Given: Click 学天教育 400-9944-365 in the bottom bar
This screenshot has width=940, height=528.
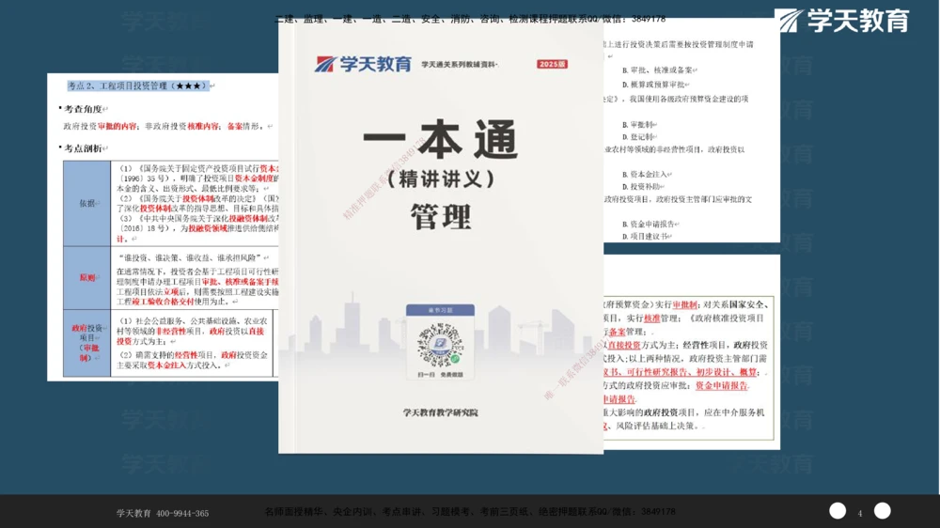Looking at the screenshot, I should coord(163,514).
